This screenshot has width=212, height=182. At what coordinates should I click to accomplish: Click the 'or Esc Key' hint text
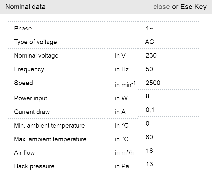point(189,7)
